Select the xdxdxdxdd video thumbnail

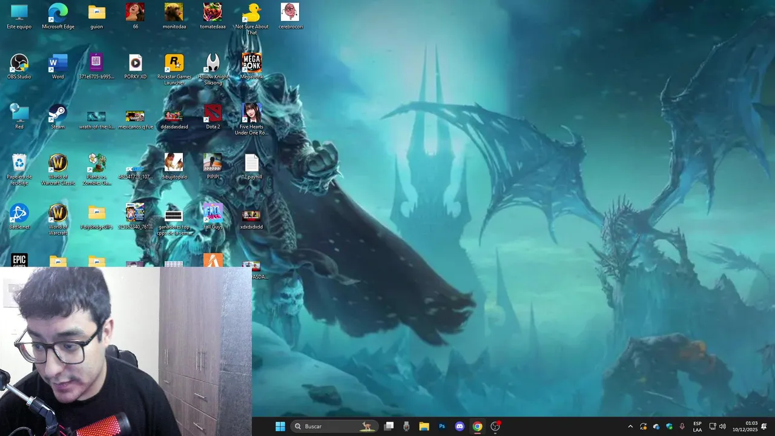pyautogui.click(x=252, y=219)
